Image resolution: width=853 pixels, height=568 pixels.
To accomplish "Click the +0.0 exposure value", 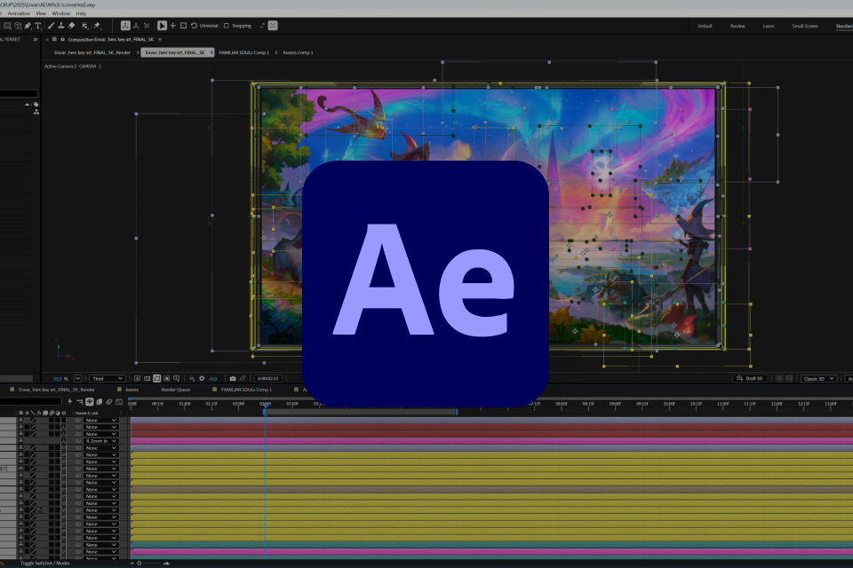I will point(212,379).
